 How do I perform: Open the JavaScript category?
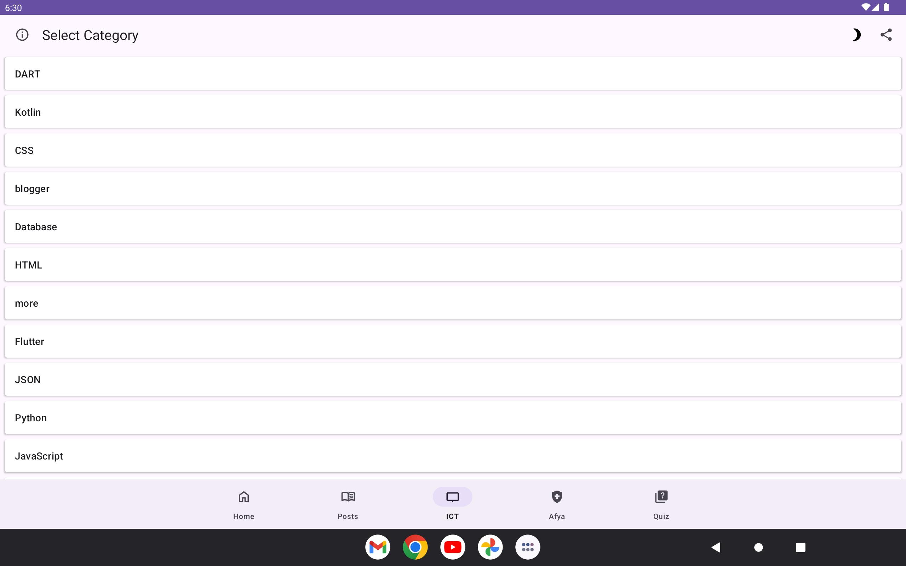(453, 456)
